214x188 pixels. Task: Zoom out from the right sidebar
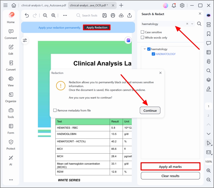tap(208, 180)
